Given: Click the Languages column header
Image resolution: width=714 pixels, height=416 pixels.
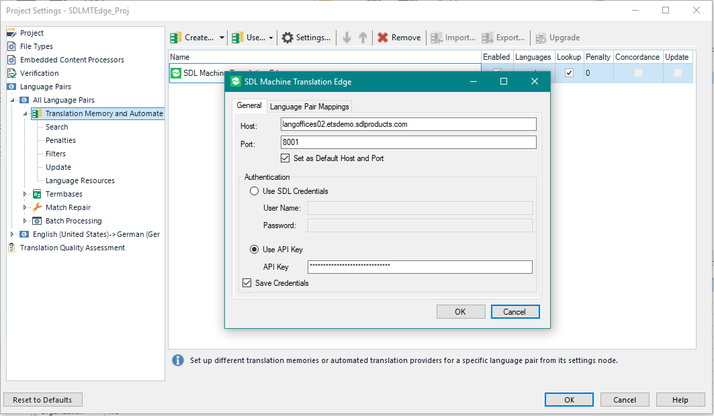Looking at the screenshot, I should [533, 57].
